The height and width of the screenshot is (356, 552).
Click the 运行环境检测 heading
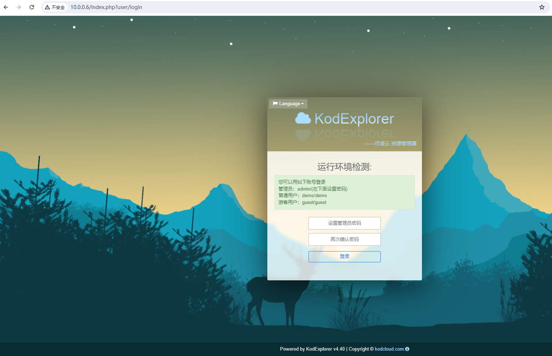tap(345, 167)
